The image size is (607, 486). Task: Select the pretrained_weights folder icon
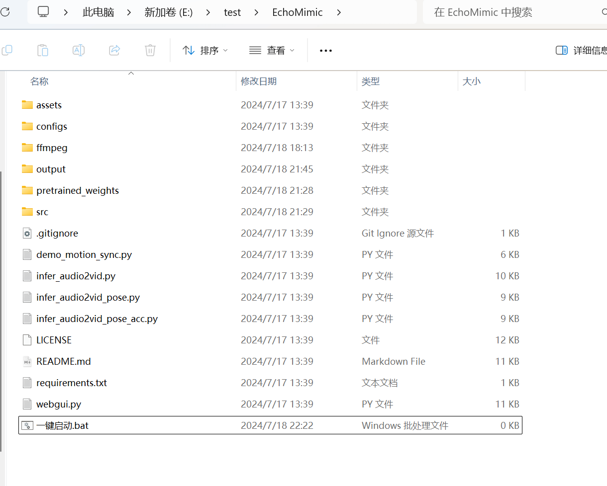point(27,190)
